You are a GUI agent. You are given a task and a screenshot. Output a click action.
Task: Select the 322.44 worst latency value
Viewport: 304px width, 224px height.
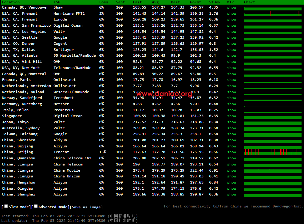pyautogui.click(x=197, y=170)
